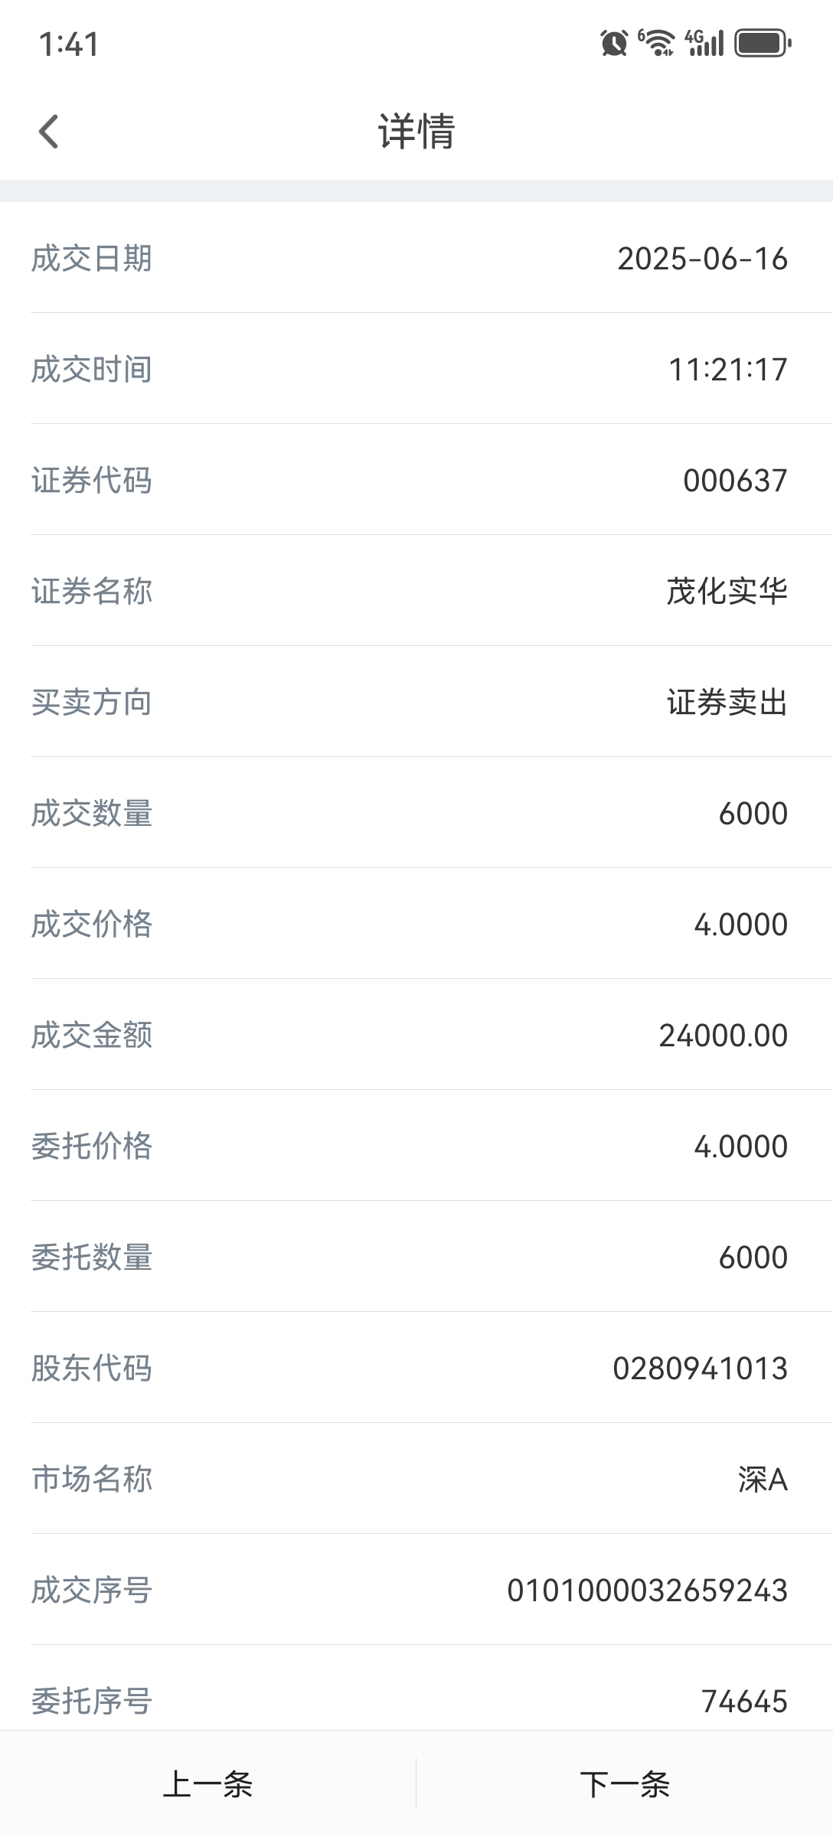833x1837 pixels.
Task: Tap the security name 茂化实华
Action: (x=727, y=592)
